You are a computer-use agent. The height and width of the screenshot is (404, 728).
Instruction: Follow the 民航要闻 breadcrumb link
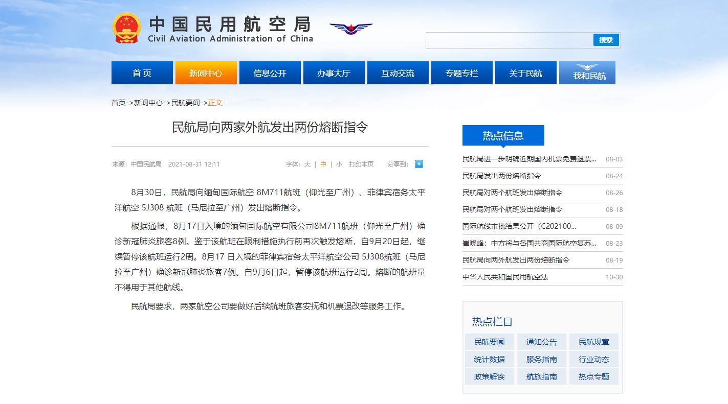coord(185,103)
